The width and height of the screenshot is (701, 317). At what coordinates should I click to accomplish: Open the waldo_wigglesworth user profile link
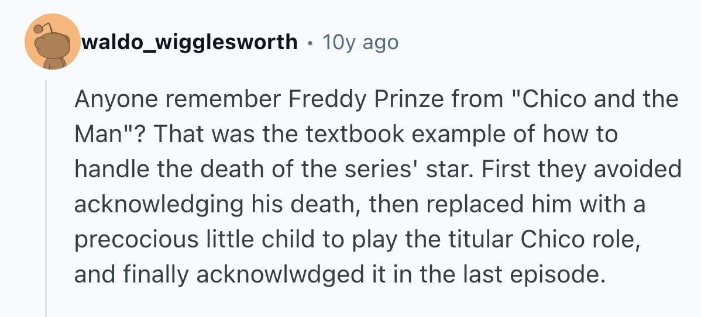click(190, 43)
